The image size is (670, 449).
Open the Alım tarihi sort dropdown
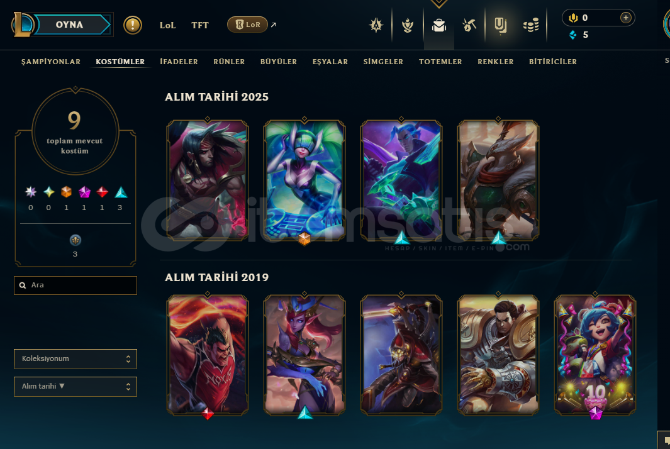(75, 387)
